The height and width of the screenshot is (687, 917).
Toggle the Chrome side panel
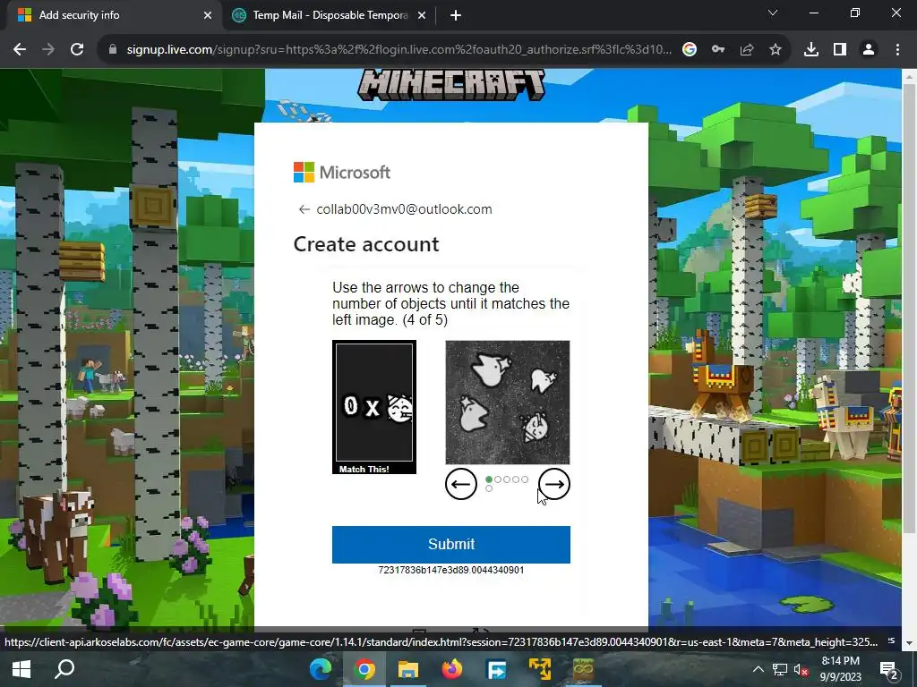tap(840, 50)
